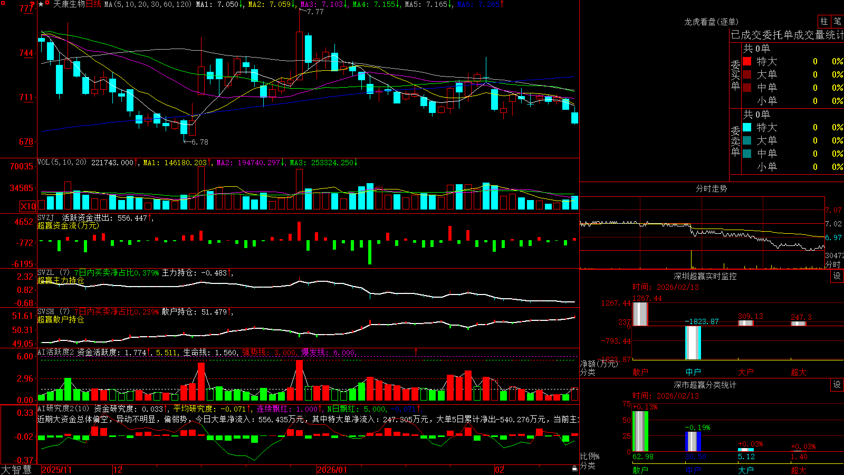844x475 pixels.
Task: Click dark red 中单 buy-order swatch
Action: pyautogui.click(x=747, y=88)
